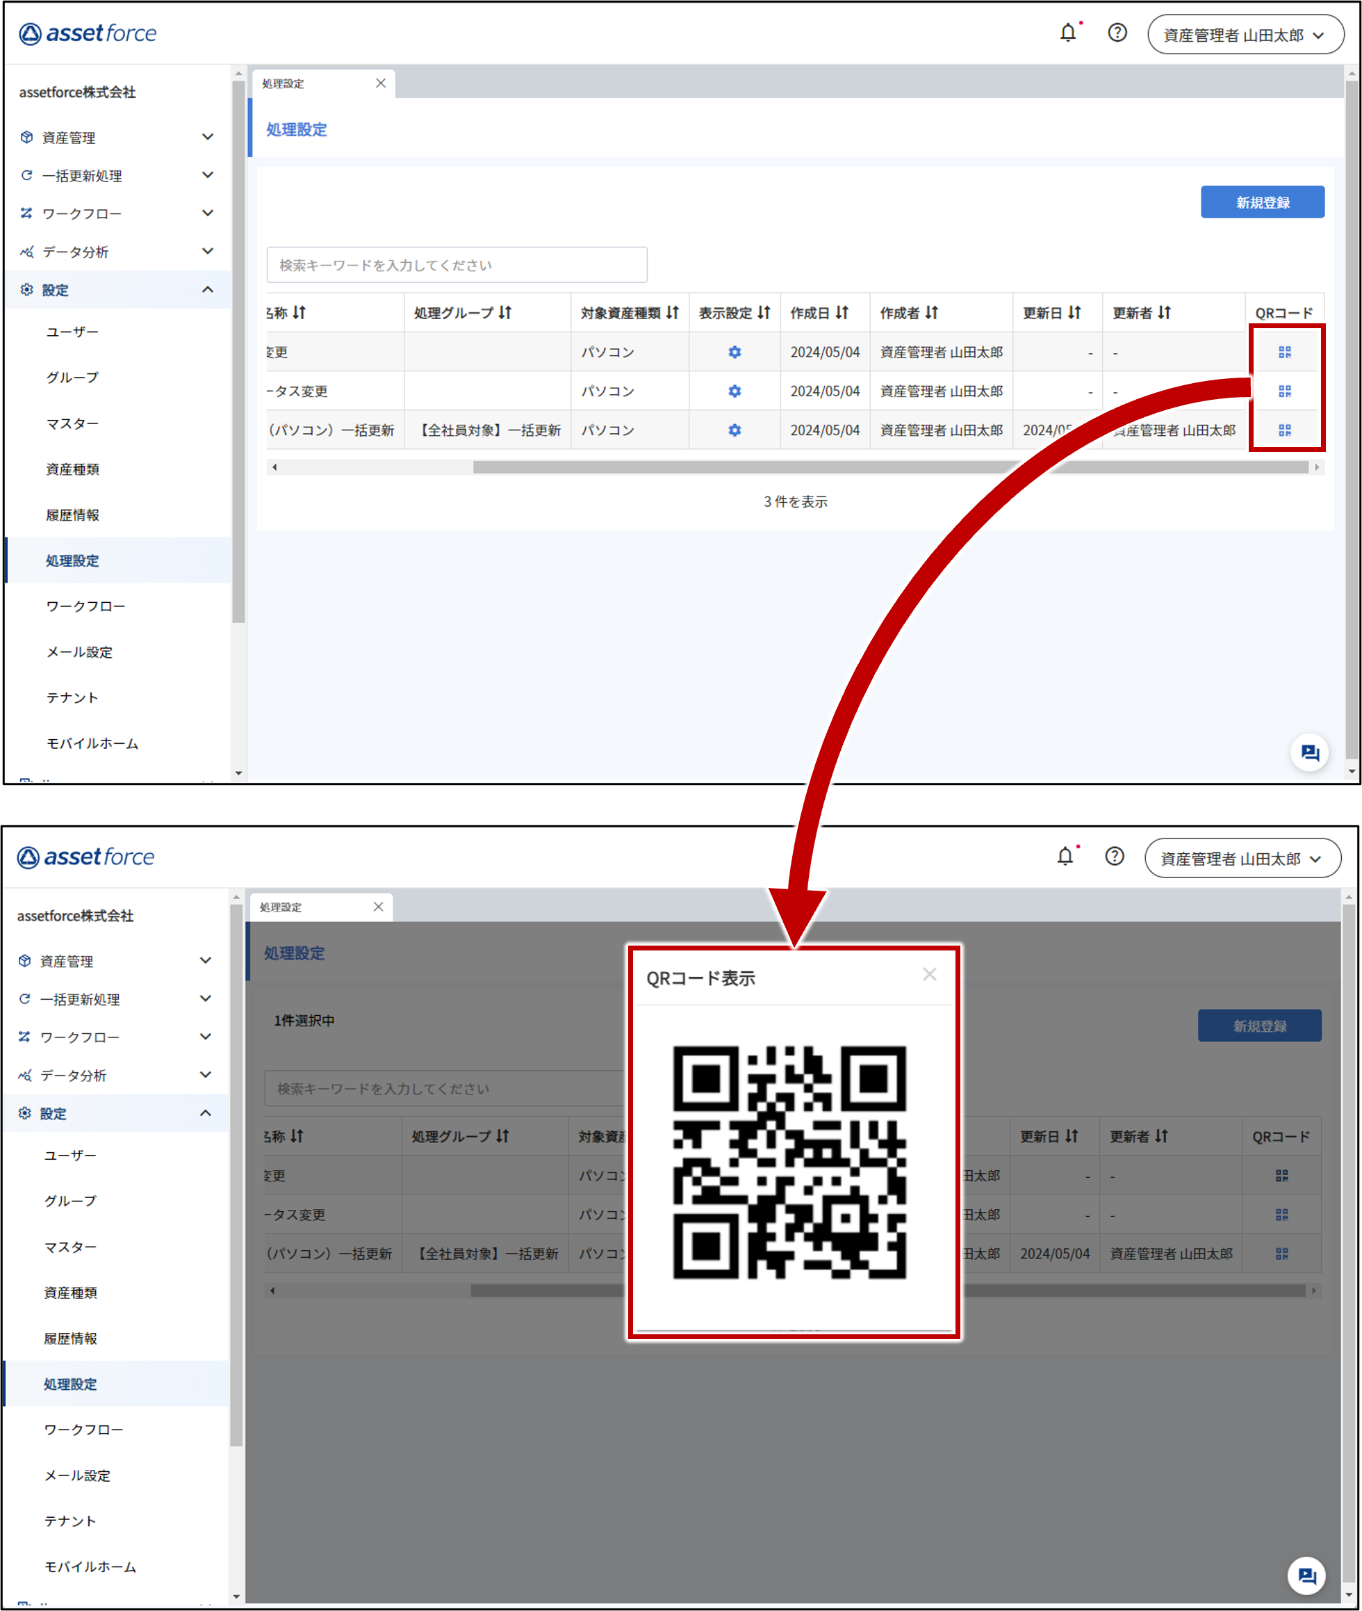Select 履歴情報 in the upper screenshot sidebar

pyautogui.click(x=72, y=515)
